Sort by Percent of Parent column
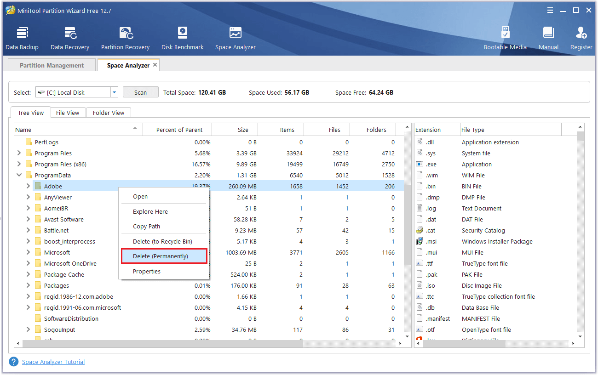 [x=178, y=130]
